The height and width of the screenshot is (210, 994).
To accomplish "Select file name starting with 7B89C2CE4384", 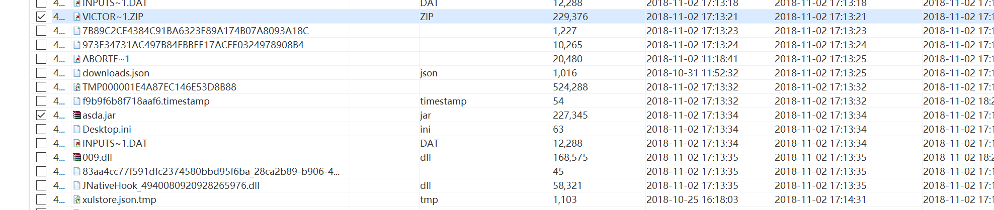I will 196,31.
